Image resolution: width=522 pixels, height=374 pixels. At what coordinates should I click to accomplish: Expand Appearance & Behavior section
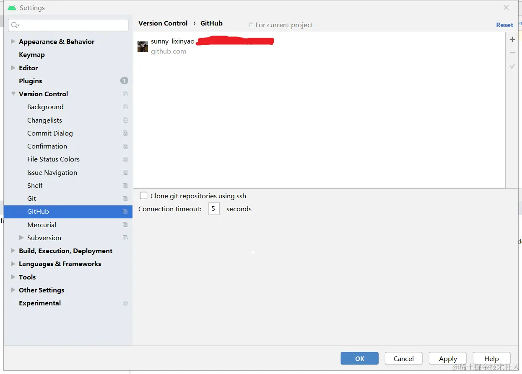pos(13,41)
